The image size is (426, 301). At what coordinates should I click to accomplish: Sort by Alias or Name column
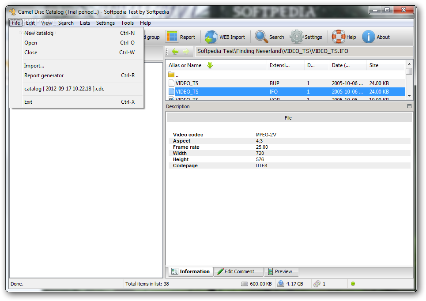point(216,65)
